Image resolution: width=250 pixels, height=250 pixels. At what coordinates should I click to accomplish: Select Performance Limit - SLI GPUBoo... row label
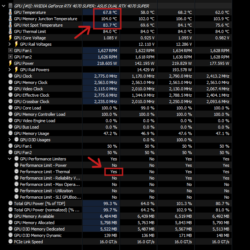[x=51, y=197]
